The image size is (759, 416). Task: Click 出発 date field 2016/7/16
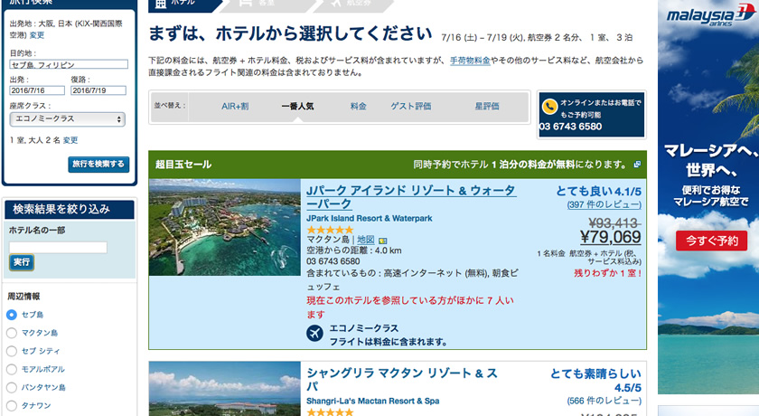point(37,90)
